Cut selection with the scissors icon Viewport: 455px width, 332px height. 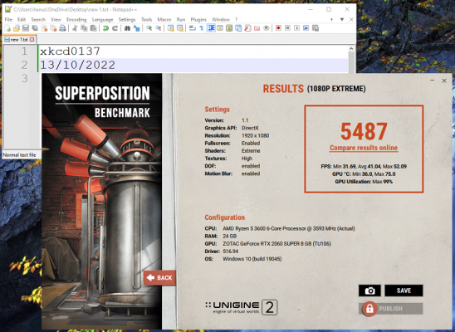pos(75,28)
